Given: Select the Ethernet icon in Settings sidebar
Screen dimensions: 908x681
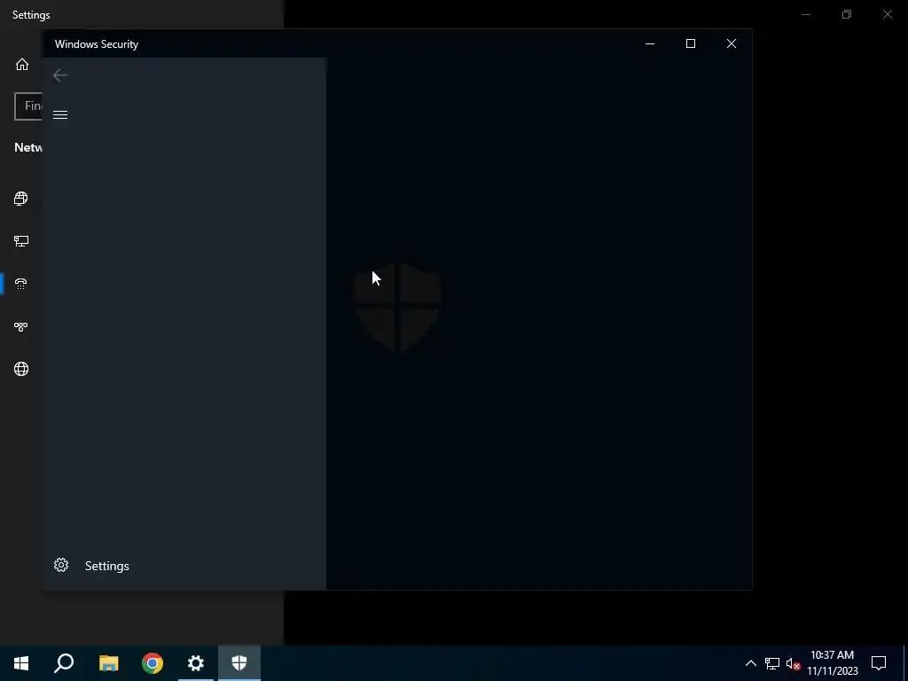Looking at the screenshot, I should (x=21, y=241).
